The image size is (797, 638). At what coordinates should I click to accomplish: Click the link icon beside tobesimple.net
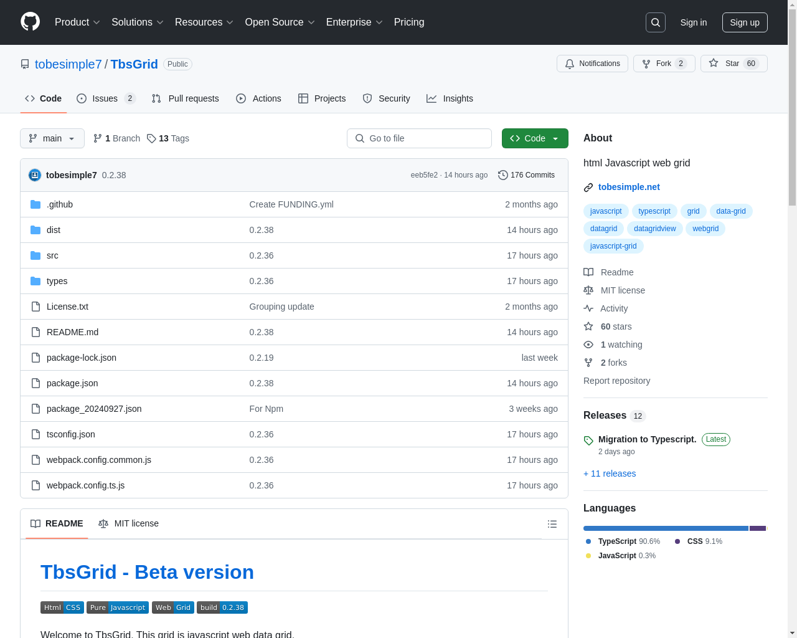coord(588,188)
